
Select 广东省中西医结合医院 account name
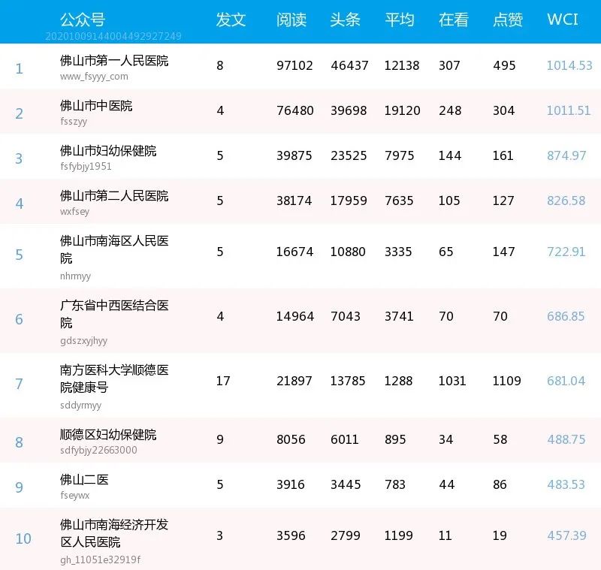pos(114,314)
